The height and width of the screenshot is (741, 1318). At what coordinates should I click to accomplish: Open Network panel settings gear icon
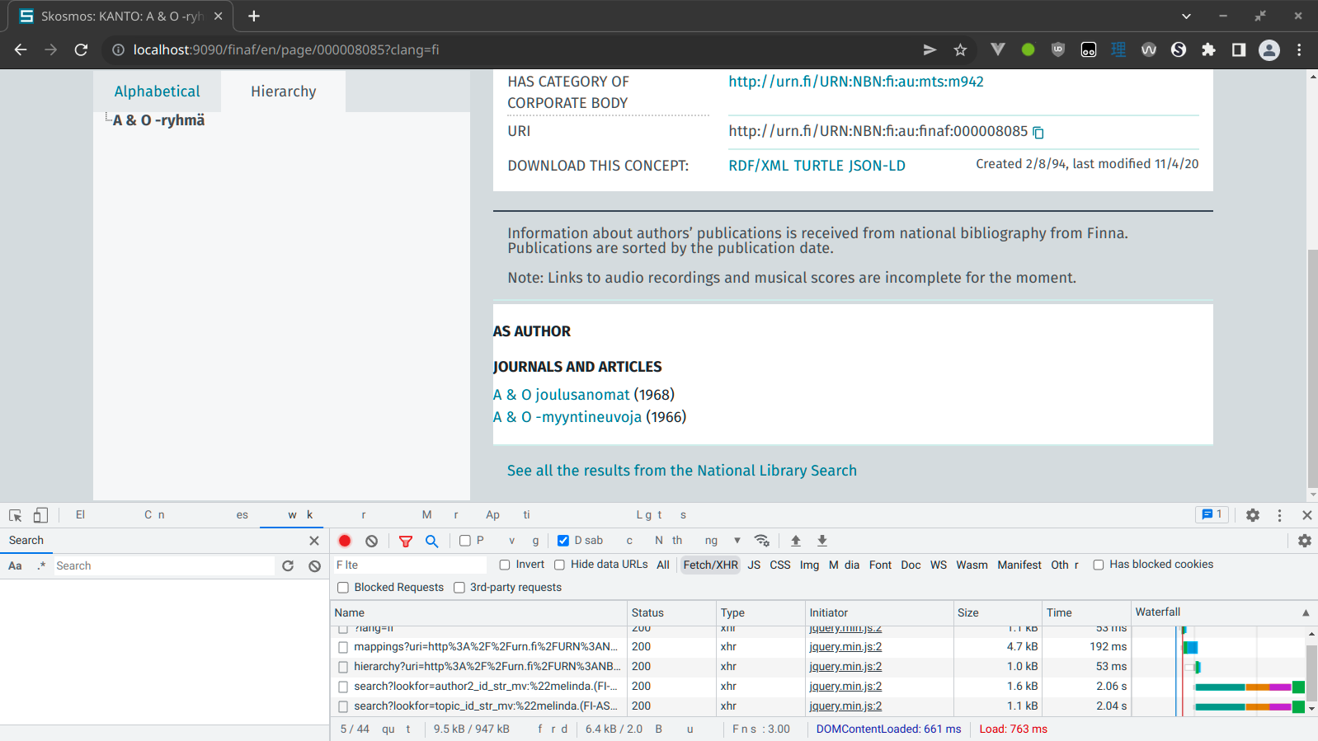click(x=1304, y=541)
